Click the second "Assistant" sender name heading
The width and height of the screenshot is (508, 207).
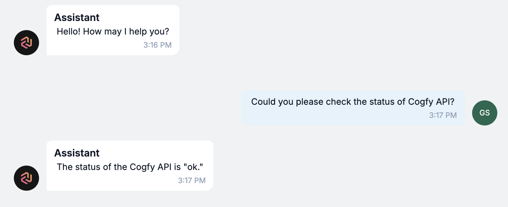77,153
